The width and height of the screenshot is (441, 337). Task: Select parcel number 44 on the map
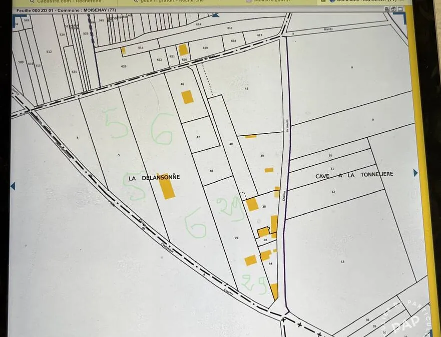271,264
